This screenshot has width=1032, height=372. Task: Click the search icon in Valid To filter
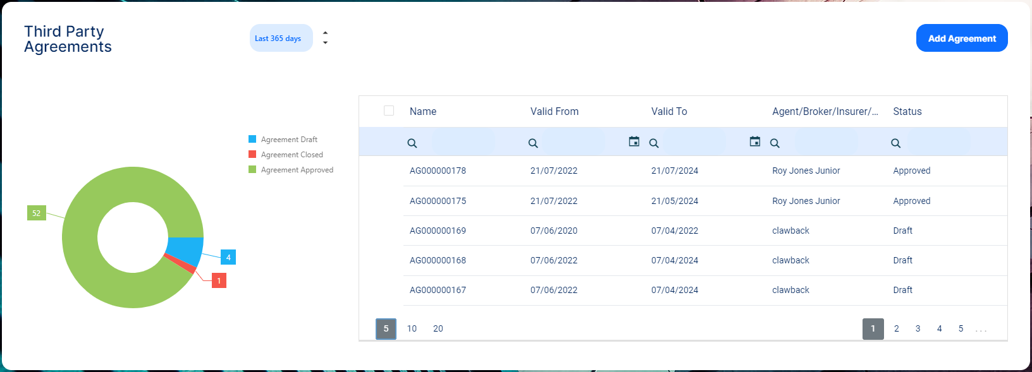tap(654, 143)
